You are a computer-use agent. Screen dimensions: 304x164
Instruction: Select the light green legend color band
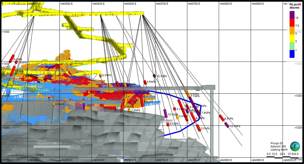292,46
